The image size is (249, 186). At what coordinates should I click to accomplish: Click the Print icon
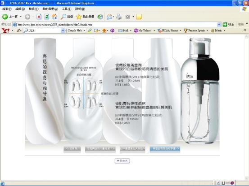tap(119, 17)
